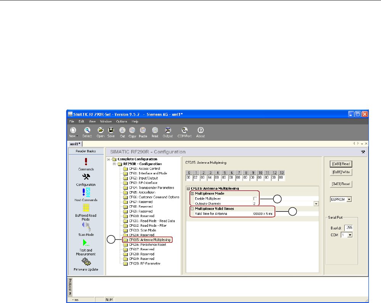
Task: Click the tools icon in Configuration header
Action: tap(363, 152)
